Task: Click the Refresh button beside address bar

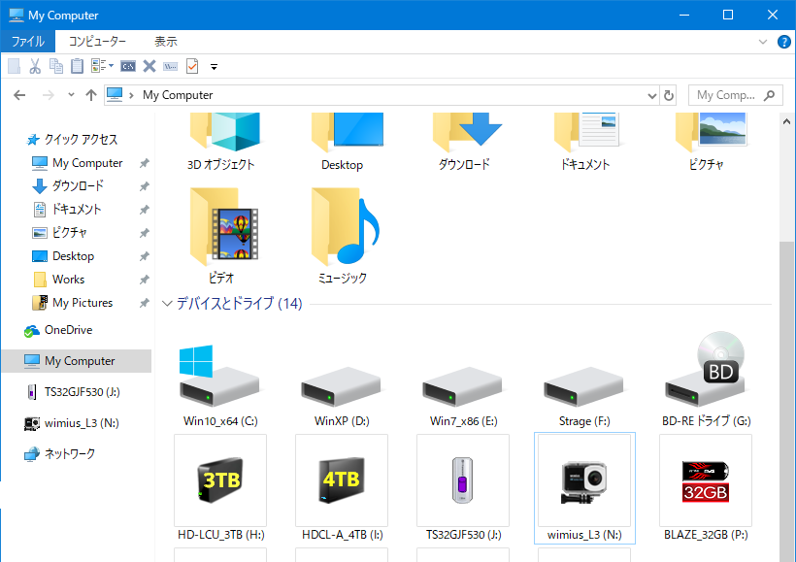Action: pos(669,95)
